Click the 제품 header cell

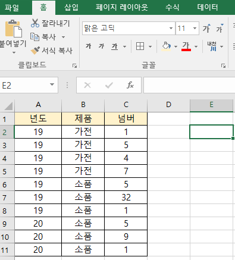click(83, 119)
